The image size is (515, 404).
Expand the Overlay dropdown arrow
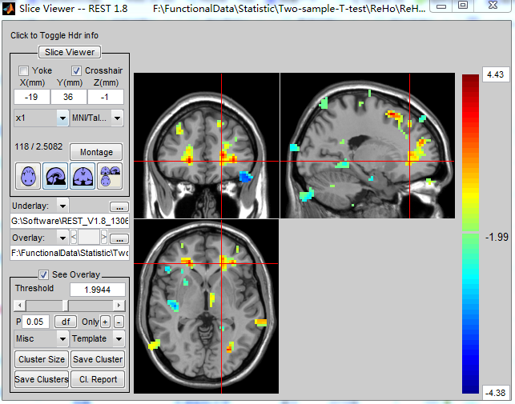click(x=62, y=238)
